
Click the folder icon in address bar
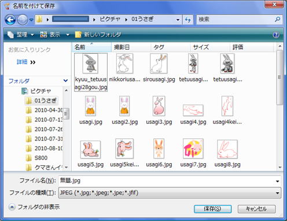coord(39,19)
